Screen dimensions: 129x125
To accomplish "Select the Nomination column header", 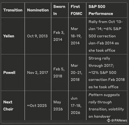I will (x=38, y=10).
